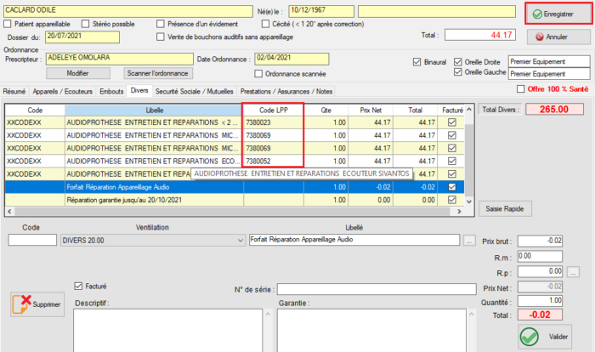Image resolution: width=595 pixels, height=352 pixels.
Task: Enable Vente de bouchons auditifs sans appareillage
Action: [161, 37]
